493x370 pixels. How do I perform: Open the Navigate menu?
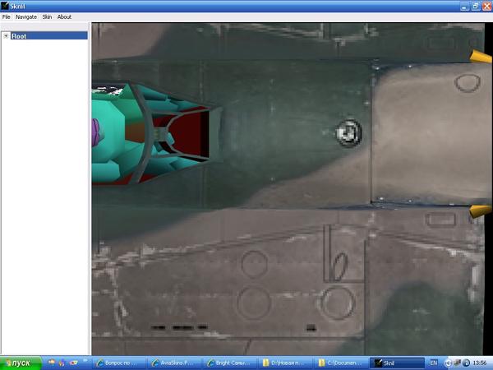tap(26, 17)
